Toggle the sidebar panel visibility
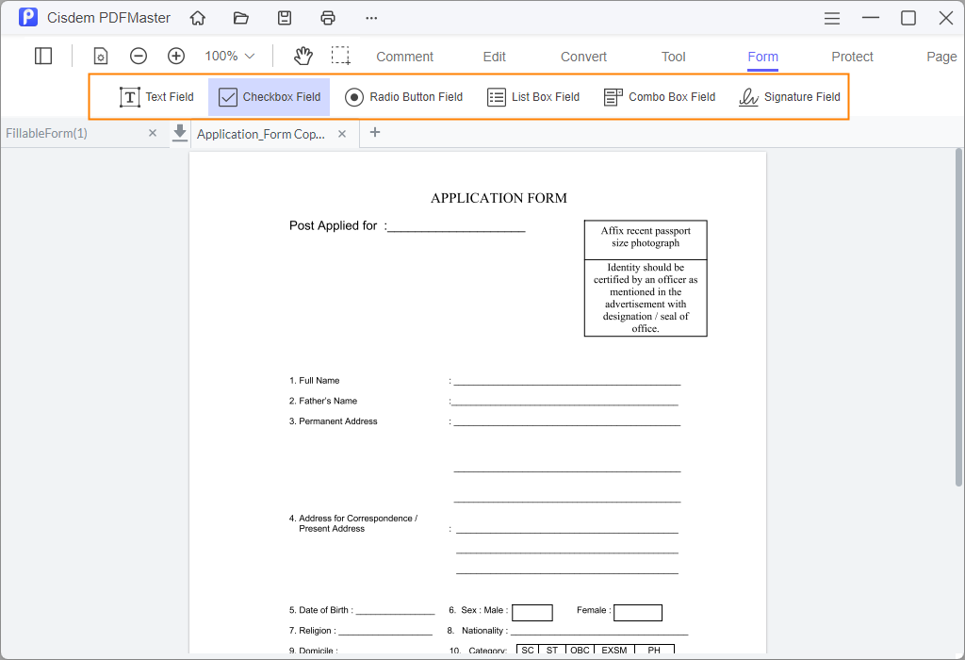Viewport: 965px width, 660px height. pos(43,56)
